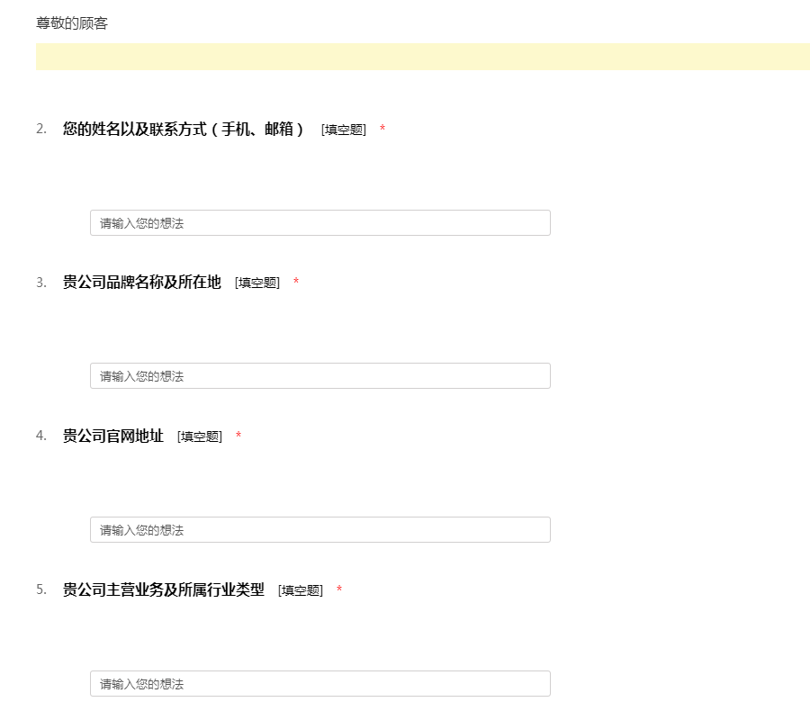Click the [填空题] tag on question 3
The image size is (810, 720).
tap(257, 283)
